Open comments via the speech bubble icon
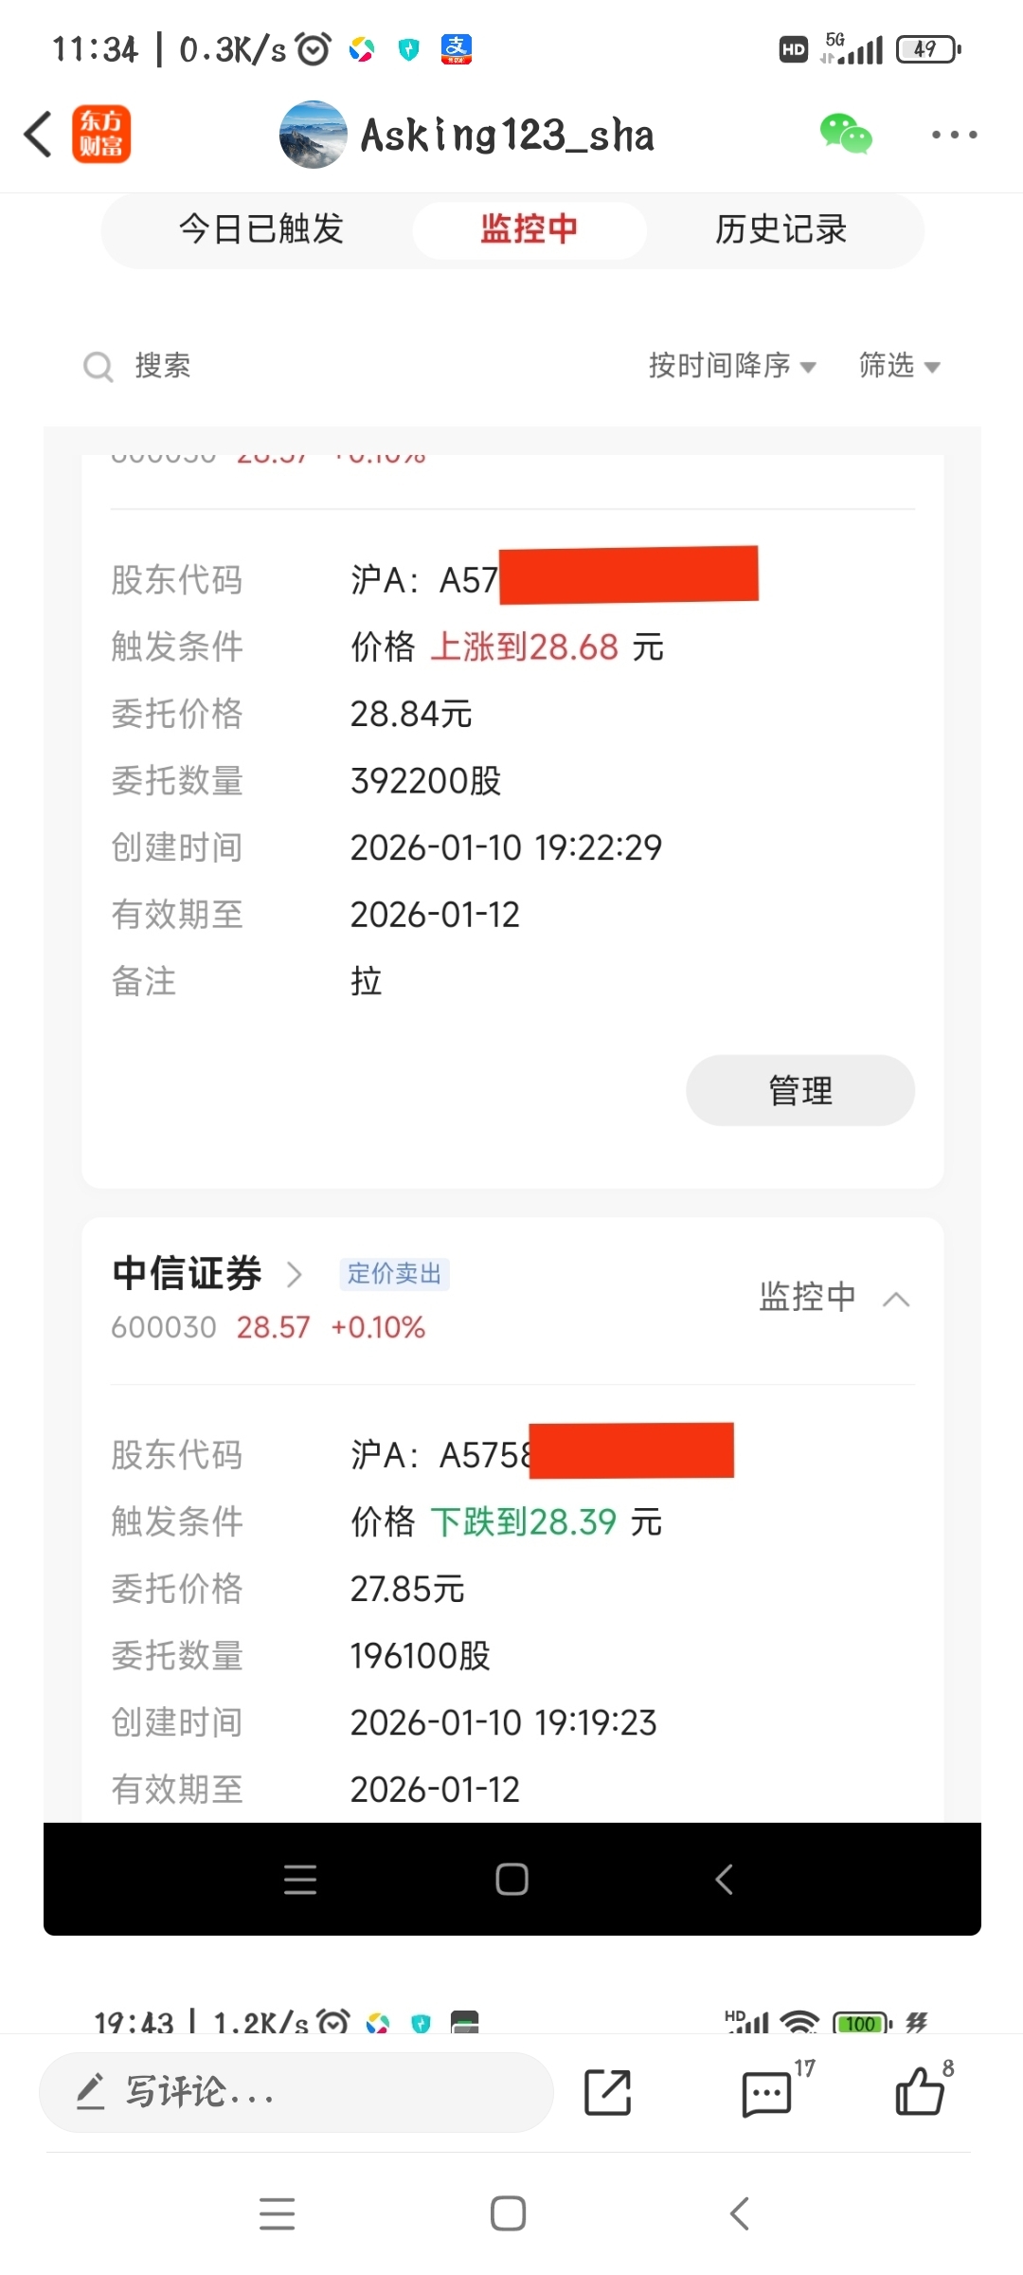 tap(766, 2094)
